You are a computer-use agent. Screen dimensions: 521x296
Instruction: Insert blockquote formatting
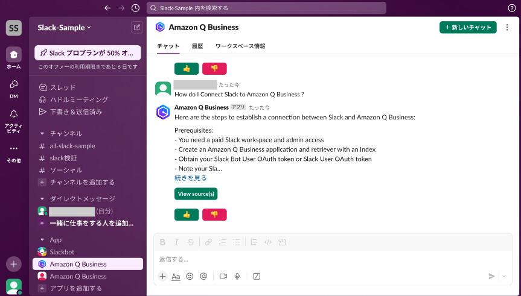(254, 242)
